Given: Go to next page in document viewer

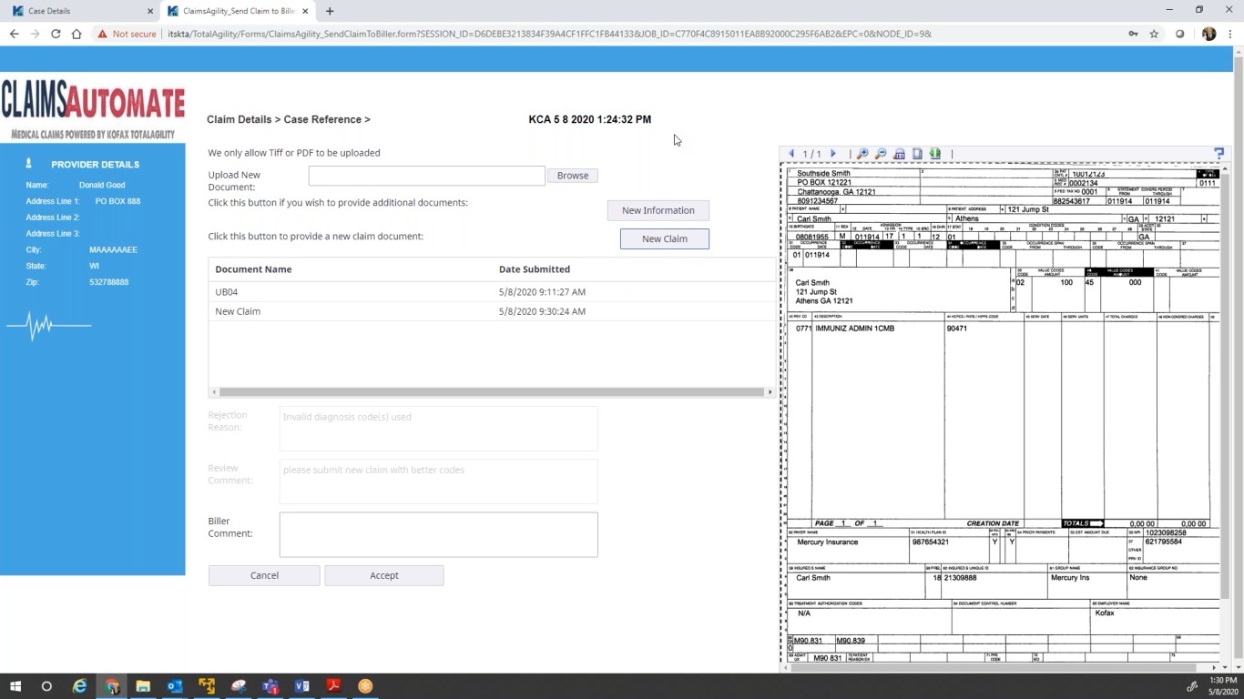Looking at the screenshot, I should pyautogui.click(x=832, y=154).
